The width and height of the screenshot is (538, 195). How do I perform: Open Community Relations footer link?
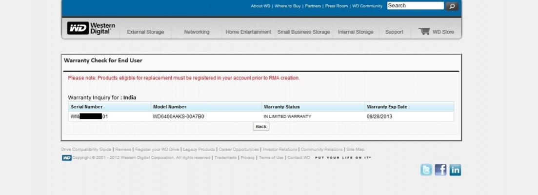click(322, 150)
